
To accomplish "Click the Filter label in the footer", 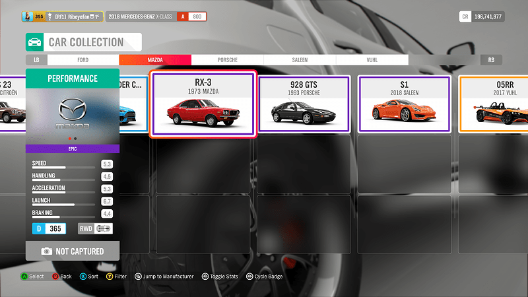I will [x=121, y=277].
